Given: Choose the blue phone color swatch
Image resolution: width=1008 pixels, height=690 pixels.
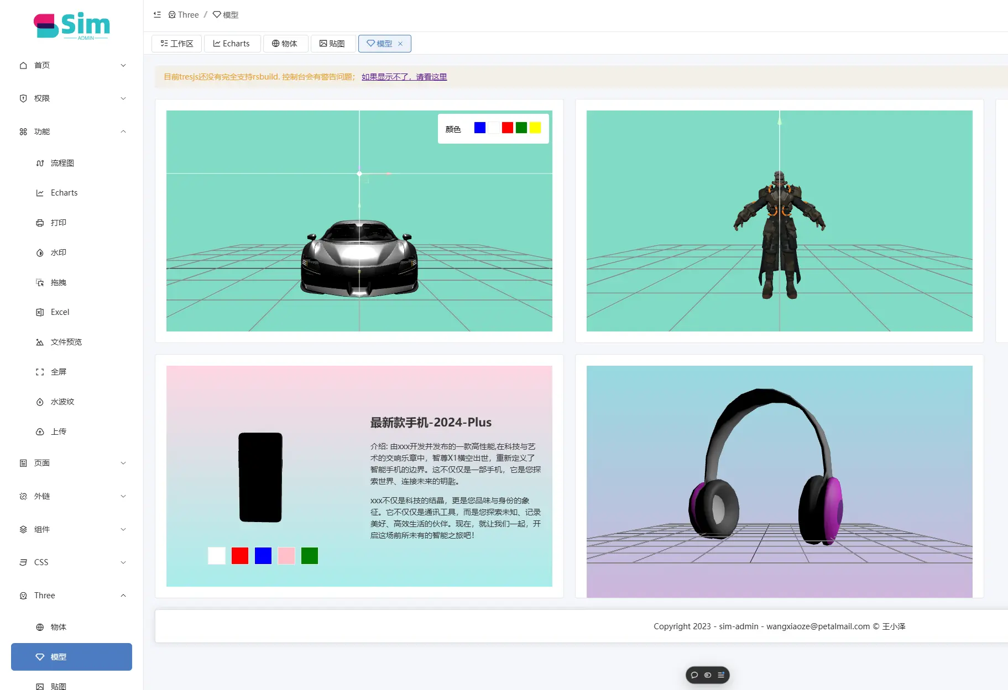Looking at the screenshot, I should [263, 556].
